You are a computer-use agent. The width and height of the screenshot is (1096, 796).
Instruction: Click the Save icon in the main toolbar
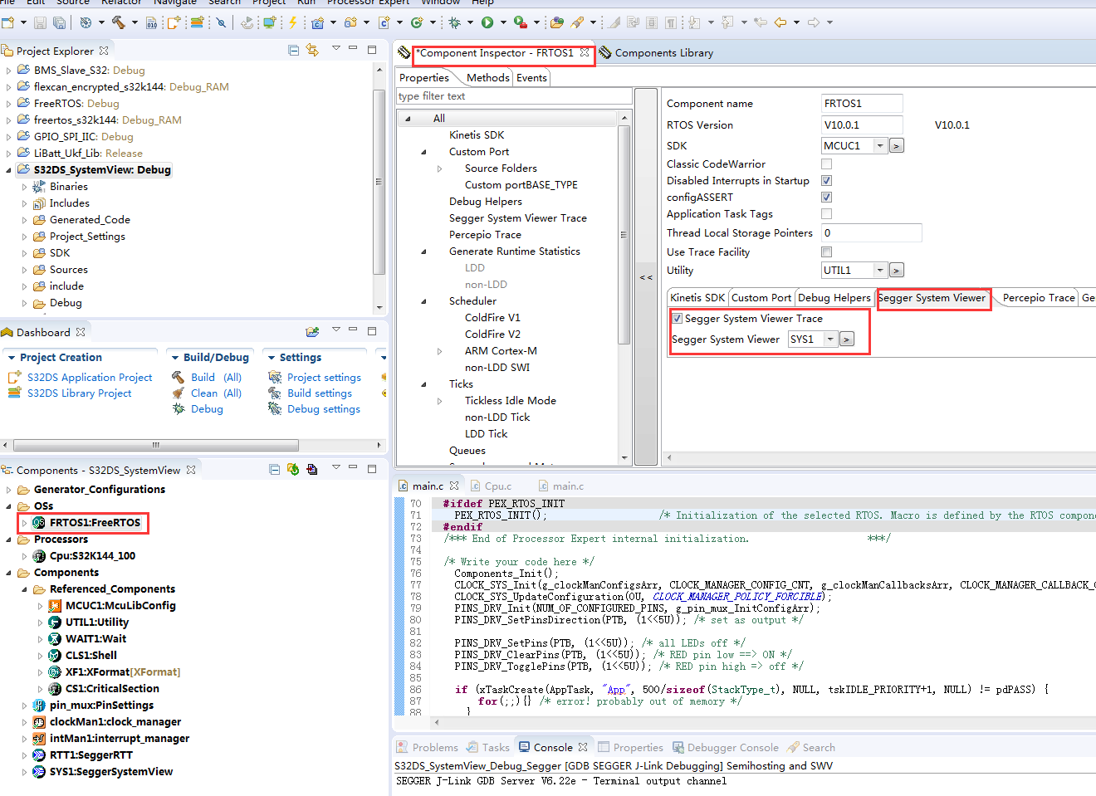(40, 22)
